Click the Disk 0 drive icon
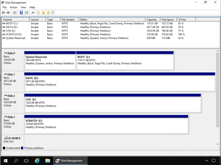Viewport: 221px width, 165px height. 5,53
